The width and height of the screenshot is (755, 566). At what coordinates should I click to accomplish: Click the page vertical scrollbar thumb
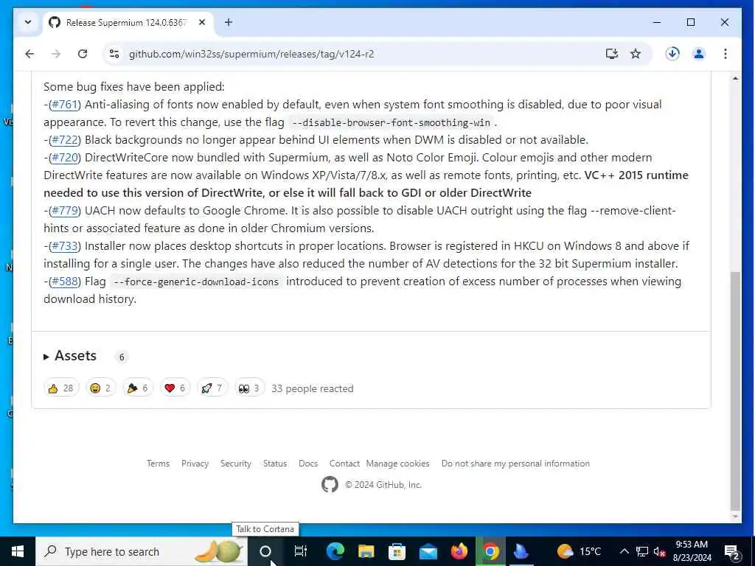(x=735, y=390)
